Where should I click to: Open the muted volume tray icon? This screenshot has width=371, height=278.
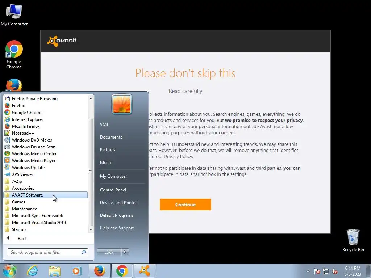pos(334,271)
